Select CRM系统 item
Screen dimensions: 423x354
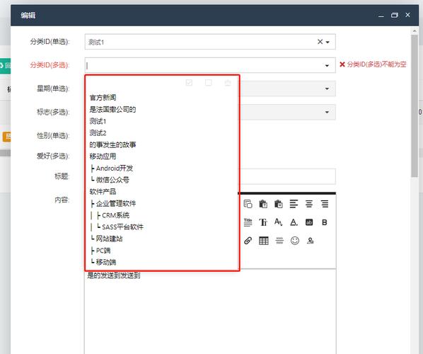point(110,215)
